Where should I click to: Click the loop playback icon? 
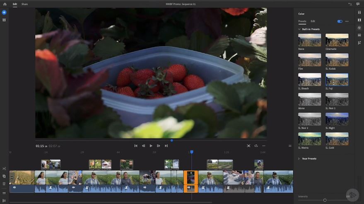(256, 146)
